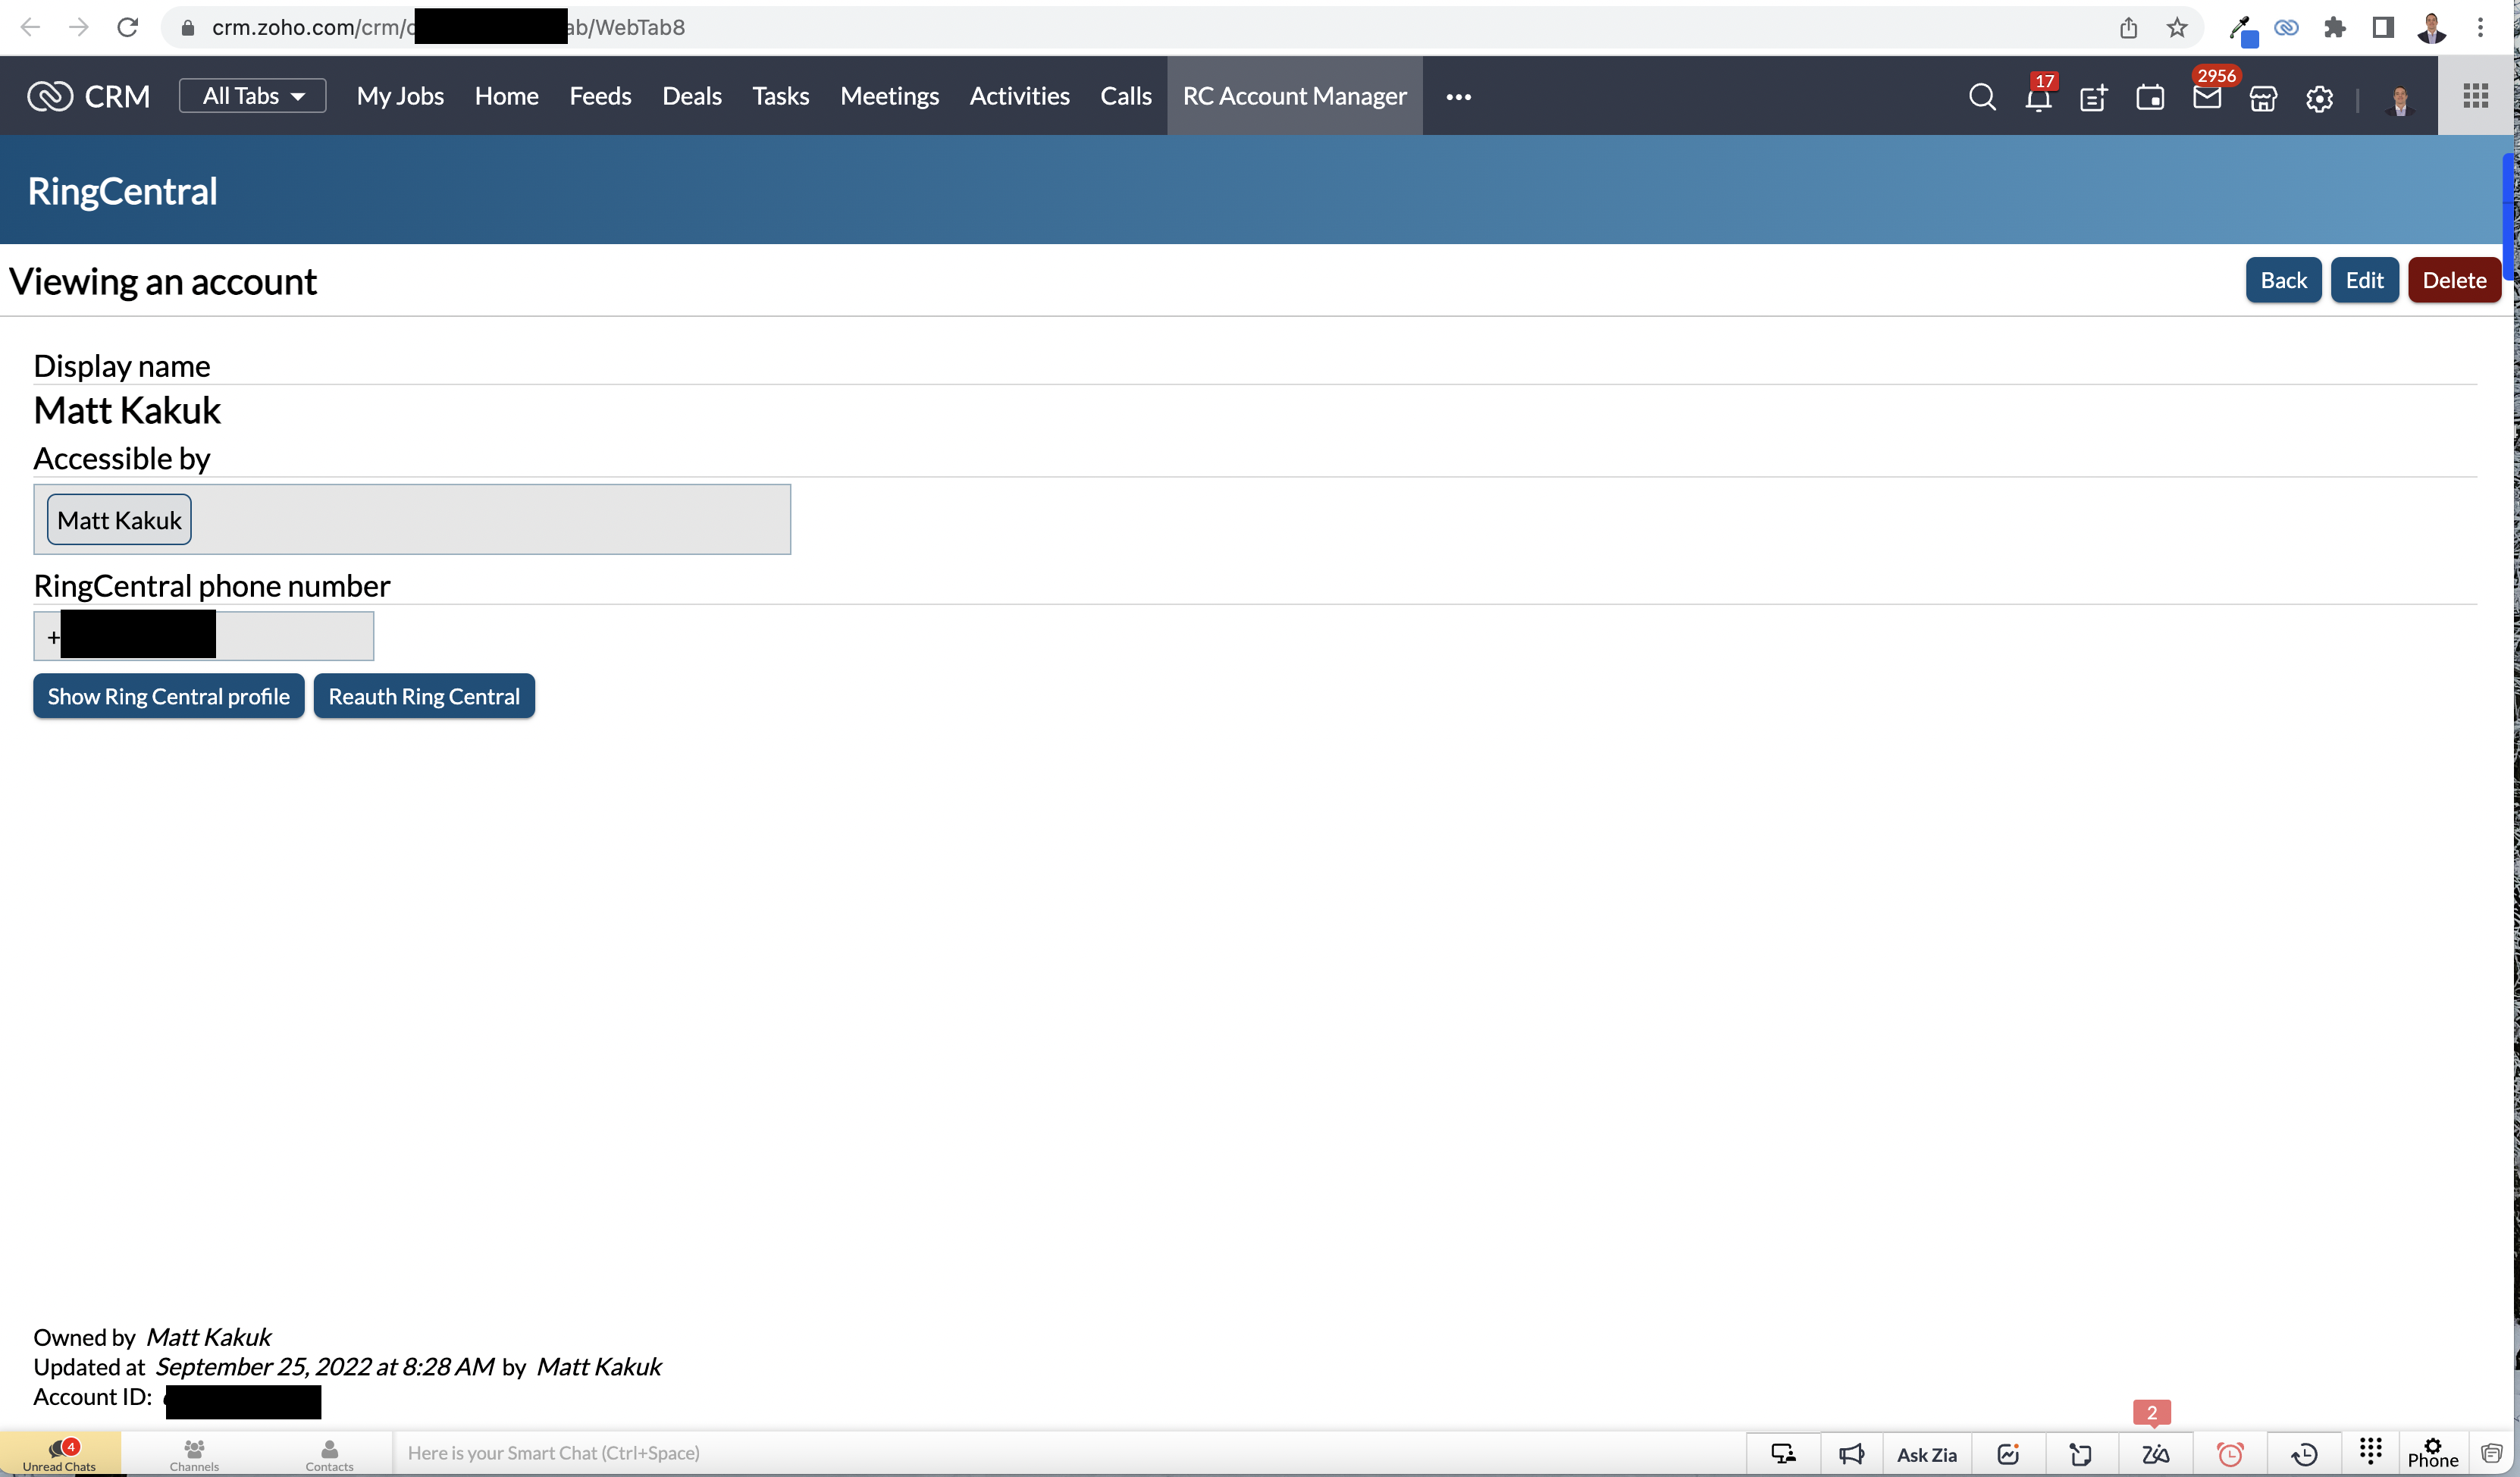Go to the Home tab
The width and height of the screenshot is (2520, 1477).
coord(506,96)
